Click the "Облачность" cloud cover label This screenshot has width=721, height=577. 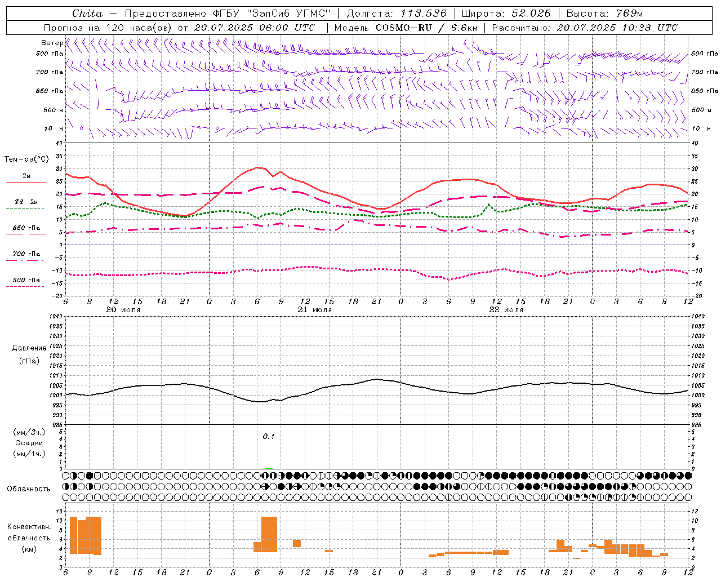[29, 489]
